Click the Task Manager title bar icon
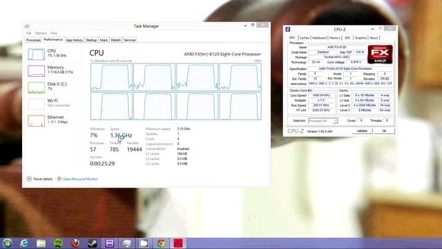 (x=27, y=26)
